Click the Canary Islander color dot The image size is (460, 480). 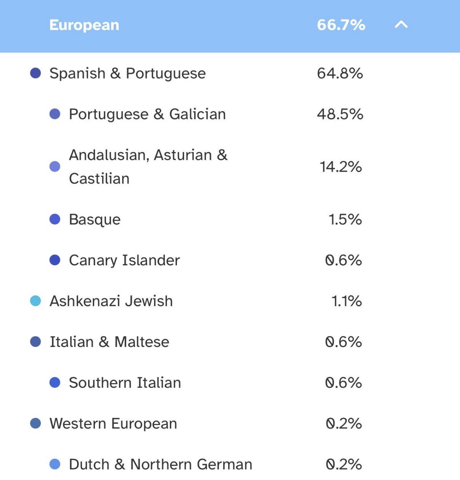[55, 260]
